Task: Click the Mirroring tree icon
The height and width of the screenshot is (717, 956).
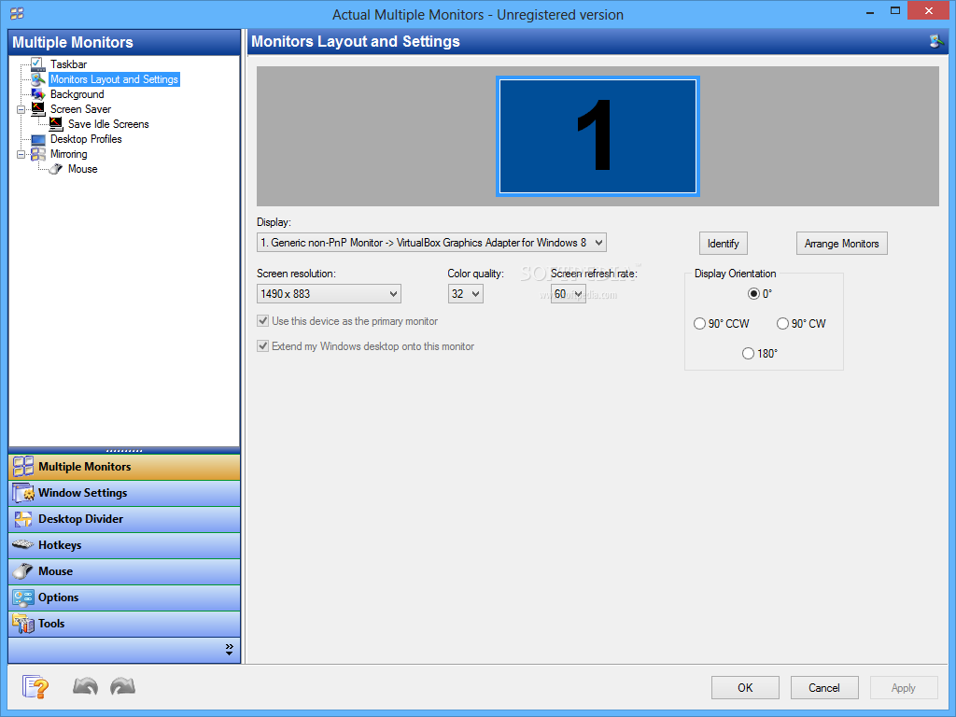Action: (x=37, y=154)
